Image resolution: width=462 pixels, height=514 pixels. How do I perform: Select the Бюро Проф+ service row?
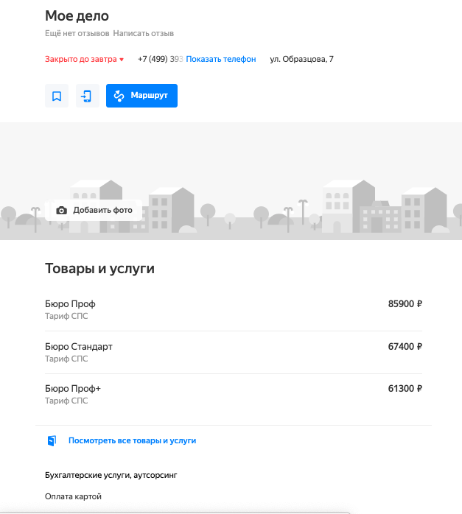tap(234, 395)
